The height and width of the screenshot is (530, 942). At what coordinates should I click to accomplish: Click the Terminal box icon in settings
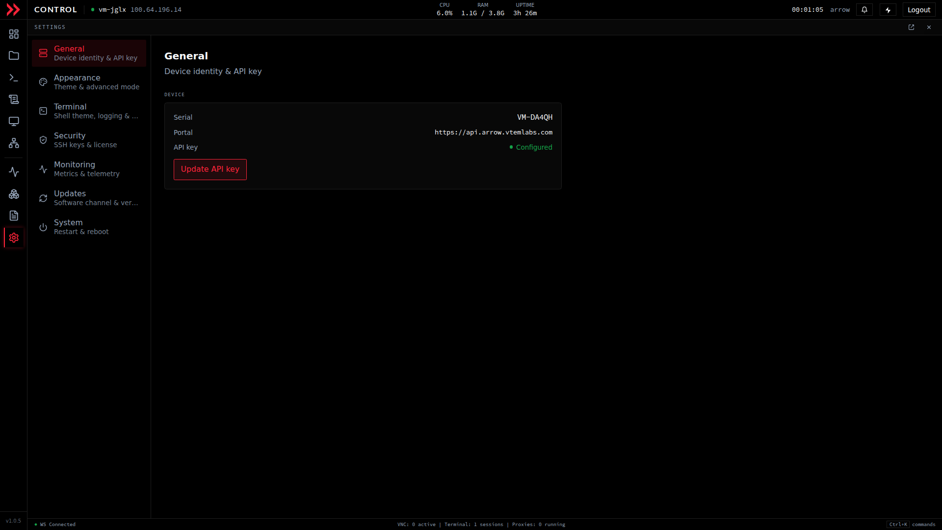pos(43,111)
